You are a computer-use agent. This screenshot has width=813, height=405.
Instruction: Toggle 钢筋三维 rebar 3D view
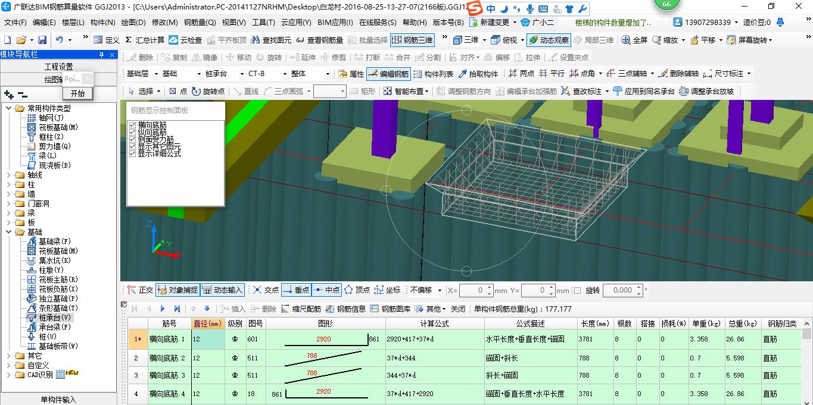412,40
